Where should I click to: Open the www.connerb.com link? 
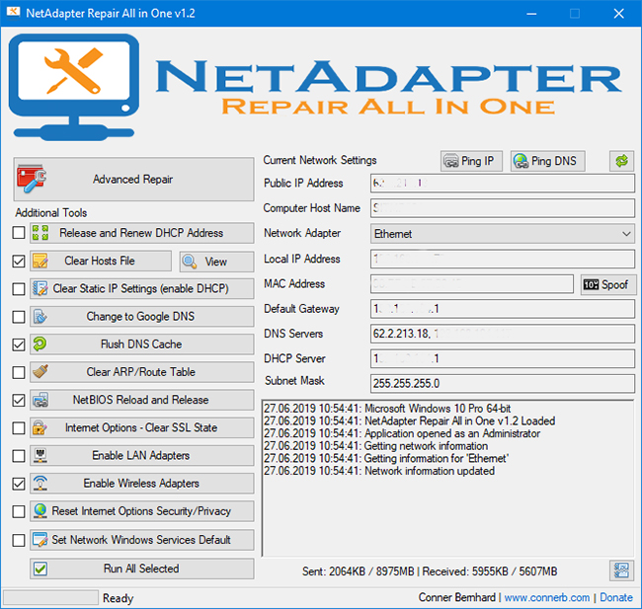[546, 597]
